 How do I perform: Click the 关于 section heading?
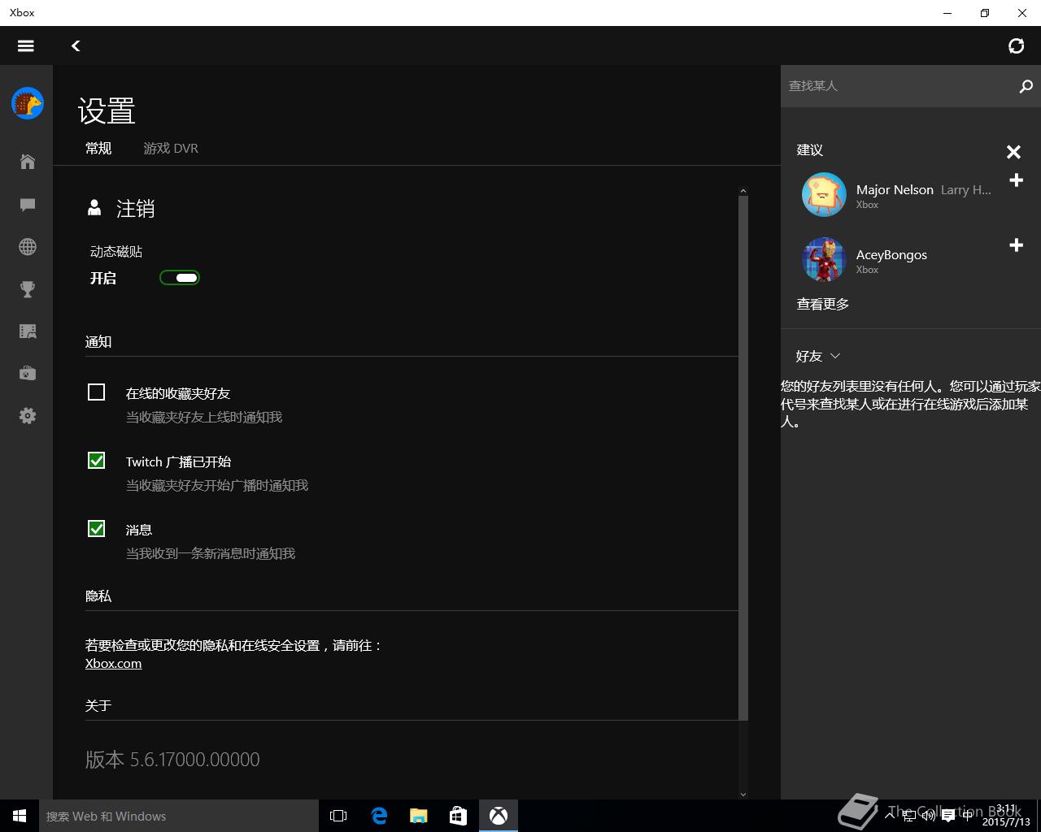click(98, 706)
